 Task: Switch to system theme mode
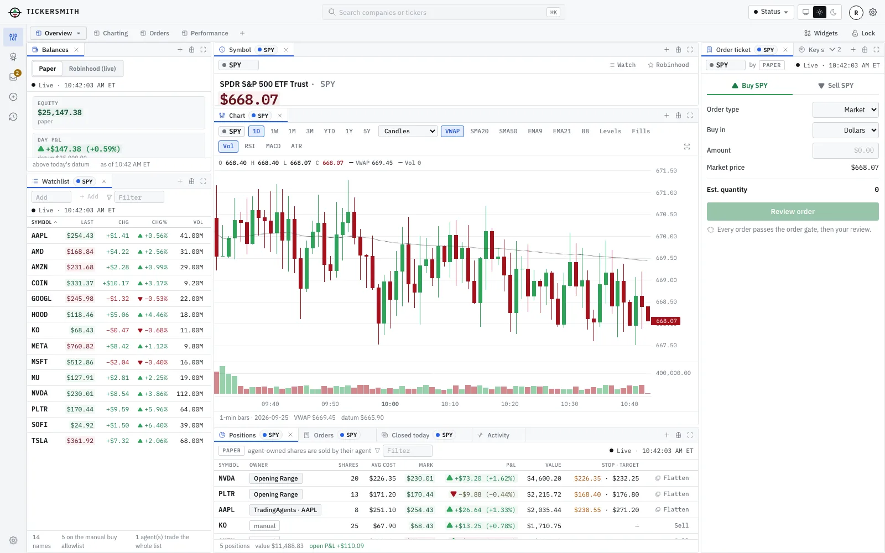tap(806, 12)
